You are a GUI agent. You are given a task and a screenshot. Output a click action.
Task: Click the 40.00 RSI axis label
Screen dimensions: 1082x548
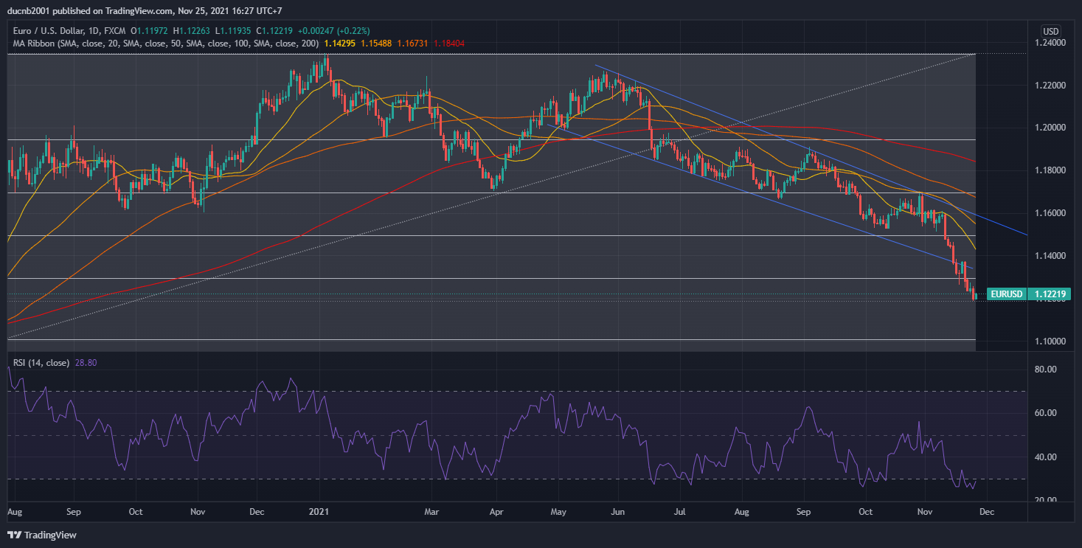pos(1047,457)
